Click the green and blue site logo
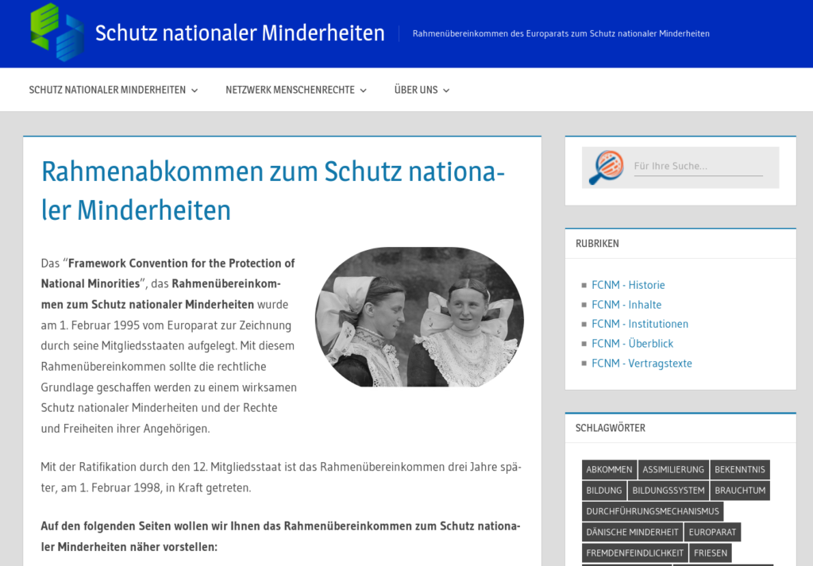Image resolution: width=813 pixels, height=566 pixels. pyautogui.click(x=57, y=33)
